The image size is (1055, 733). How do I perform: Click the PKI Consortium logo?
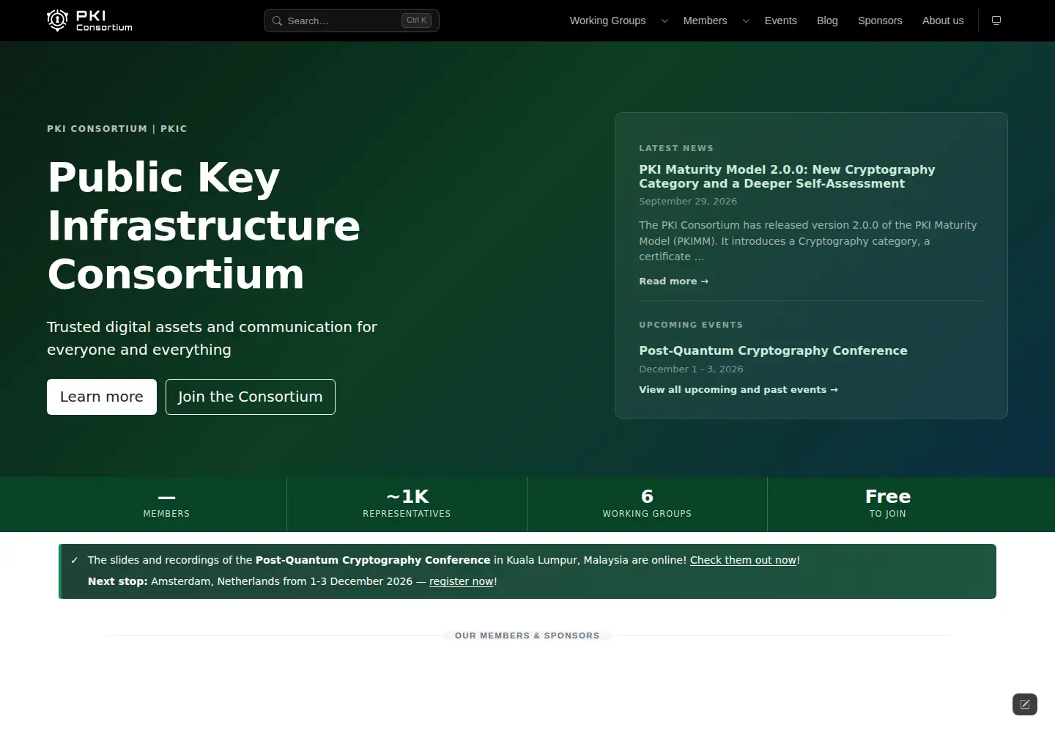89,21
